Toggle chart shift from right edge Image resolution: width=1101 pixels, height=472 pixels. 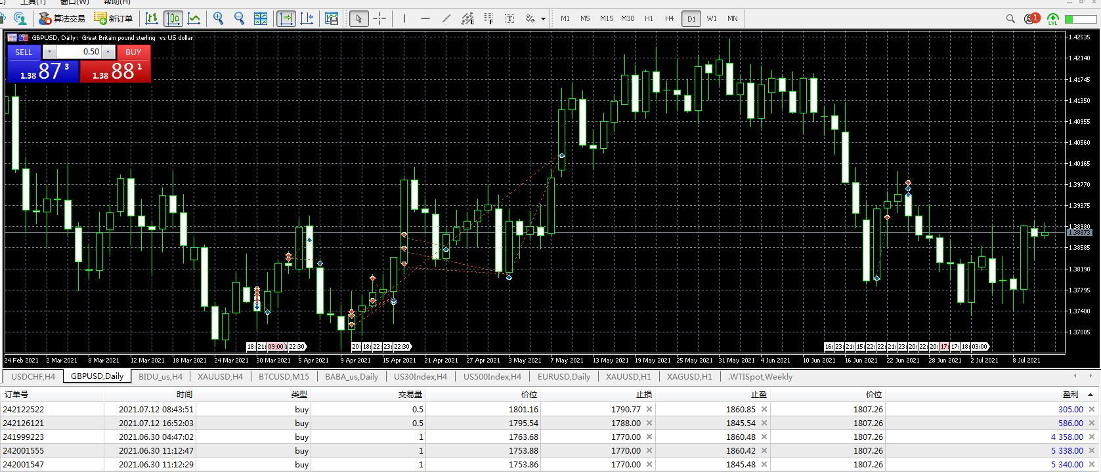coord(307,18)
